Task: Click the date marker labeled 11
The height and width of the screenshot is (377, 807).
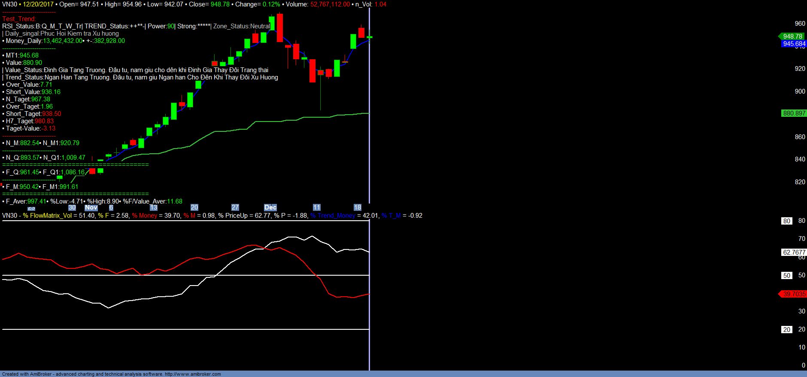Action: 317,207
